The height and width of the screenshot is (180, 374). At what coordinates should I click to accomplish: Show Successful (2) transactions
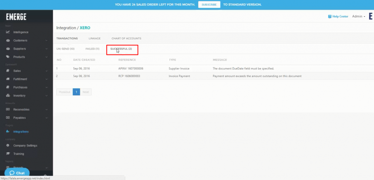point(121,49)
